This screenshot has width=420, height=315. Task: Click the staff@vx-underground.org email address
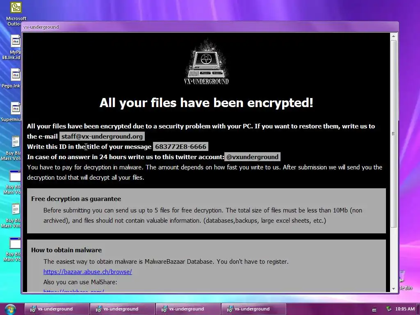point(102,136)
